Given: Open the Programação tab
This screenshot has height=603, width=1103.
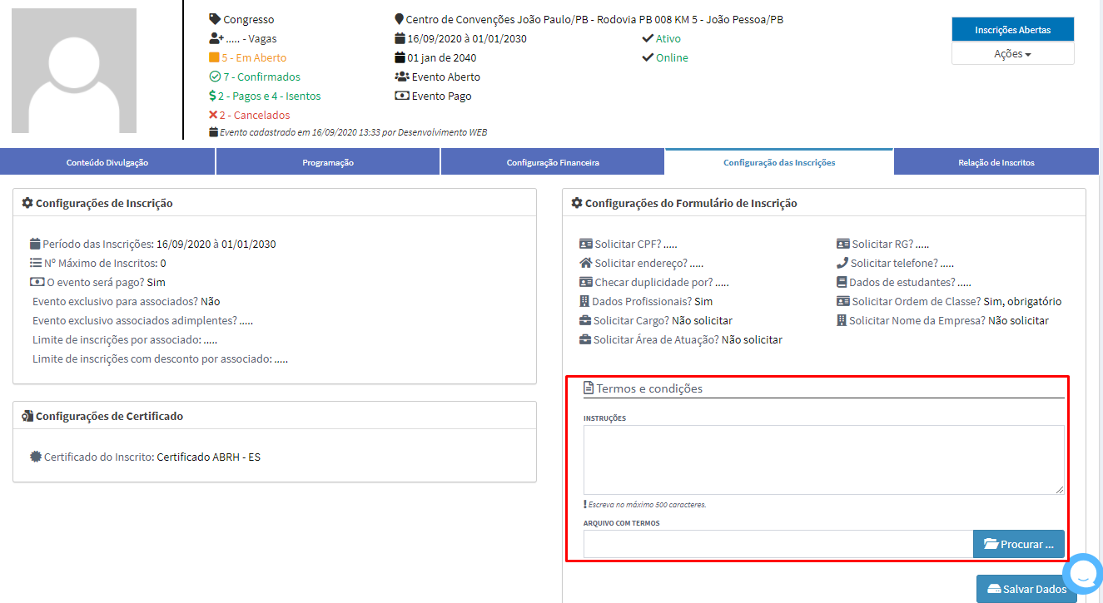Looking at the screenshot, I should 328,162.
